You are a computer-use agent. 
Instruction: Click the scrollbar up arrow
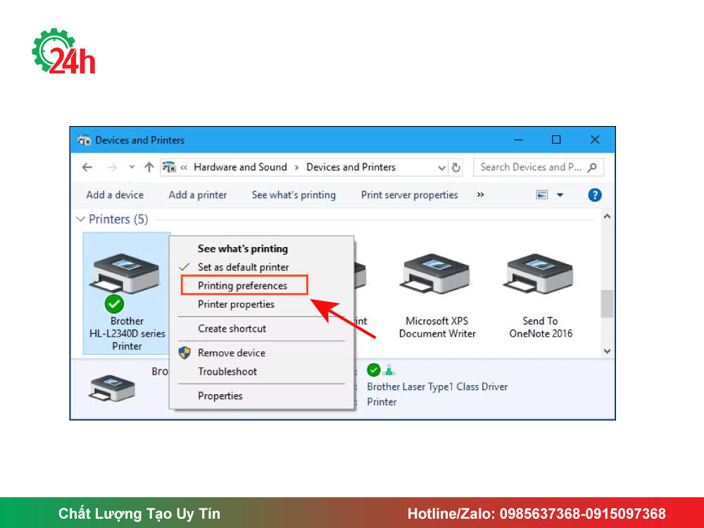point(607,216)
